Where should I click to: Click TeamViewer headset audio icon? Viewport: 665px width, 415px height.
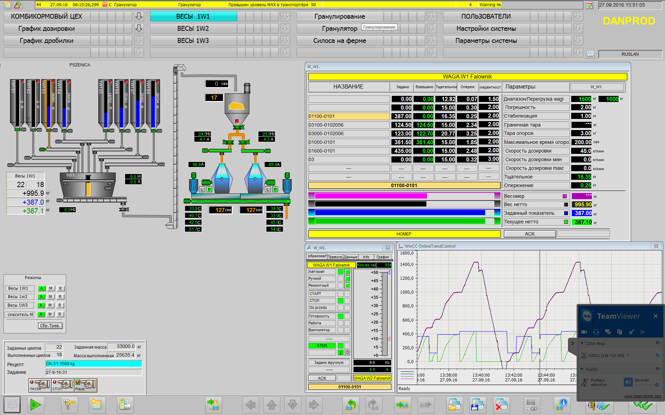596,332
